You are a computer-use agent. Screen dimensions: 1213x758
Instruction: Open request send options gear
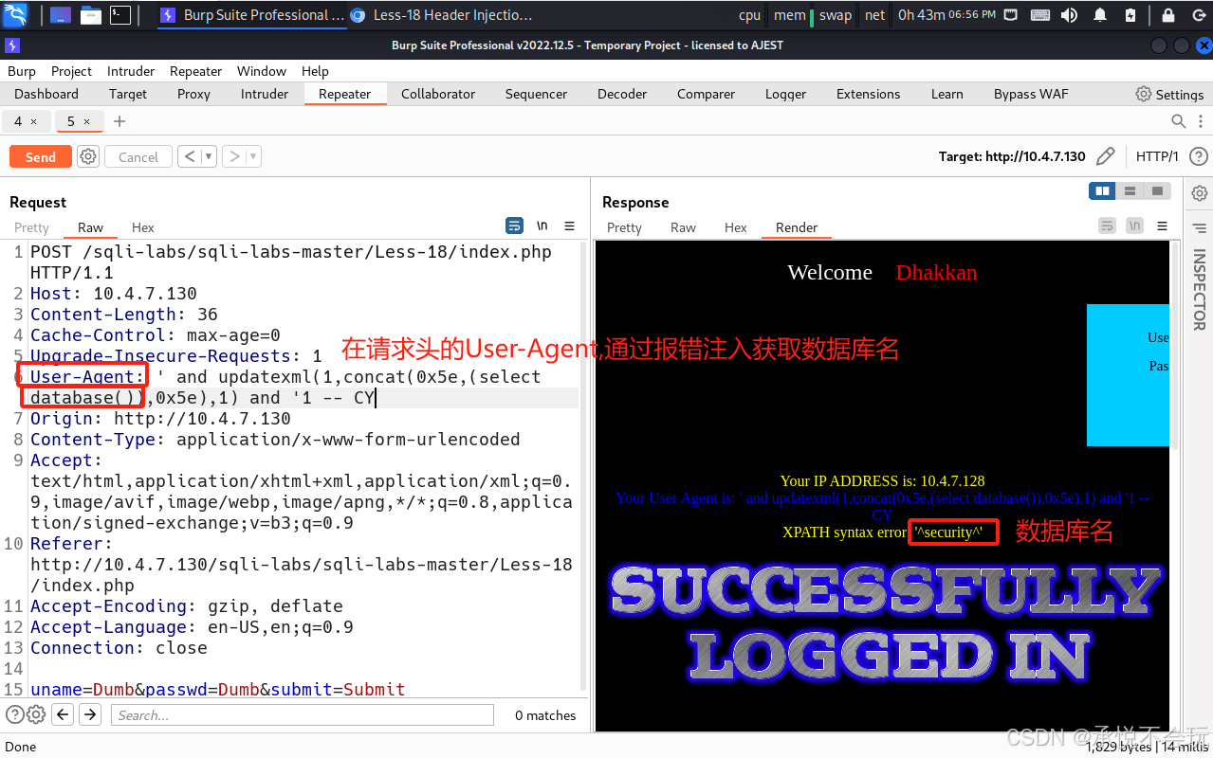[88, 156]
